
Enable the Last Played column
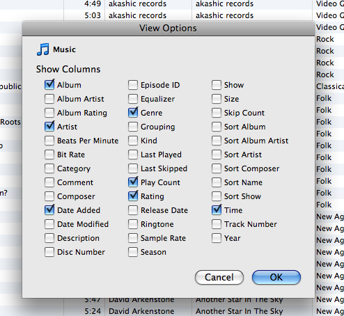(x=133, y=155)
